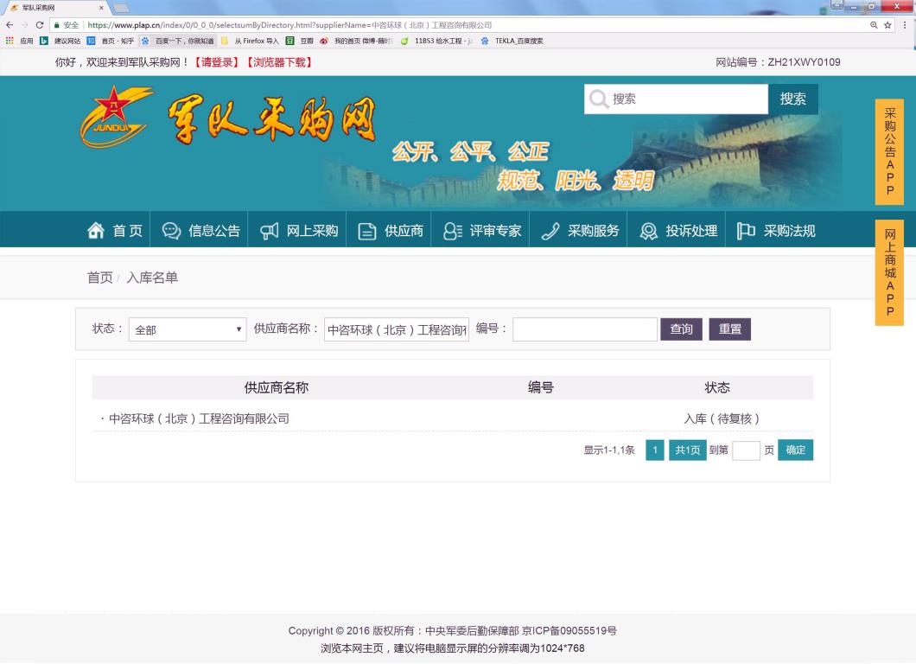Open 中咨环球（北京）工程咨询有限公司 supplier entry
This screenshot has height=664, width=916.
(x=198, y=418)
